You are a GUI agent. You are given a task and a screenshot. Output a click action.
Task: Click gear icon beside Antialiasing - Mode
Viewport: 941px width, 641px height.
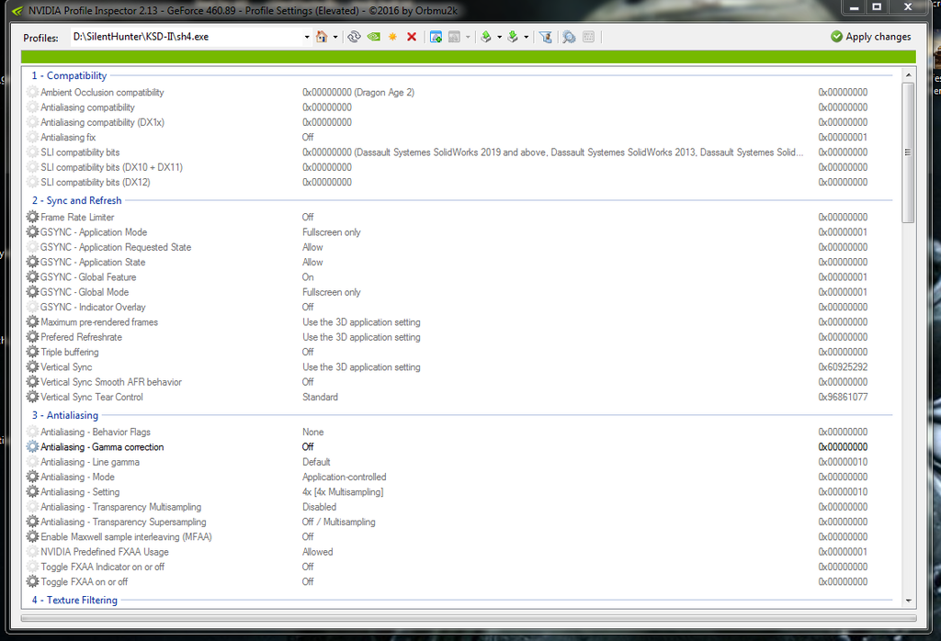pos(32,477)
